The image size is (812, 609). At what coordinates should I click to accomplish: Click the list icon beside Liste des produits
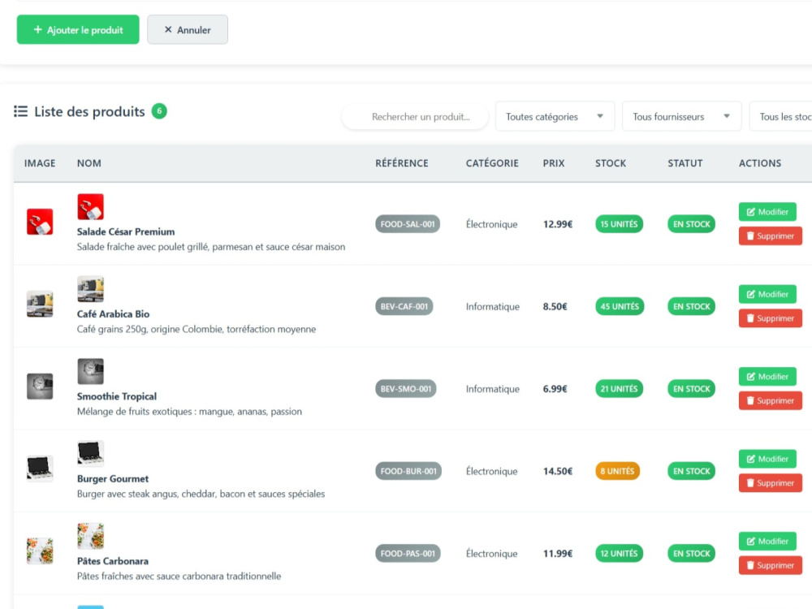coord(21,111)
